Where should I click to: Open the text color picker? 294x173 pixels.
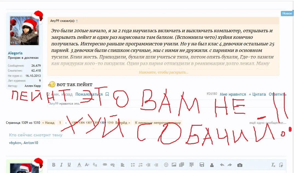79,165
